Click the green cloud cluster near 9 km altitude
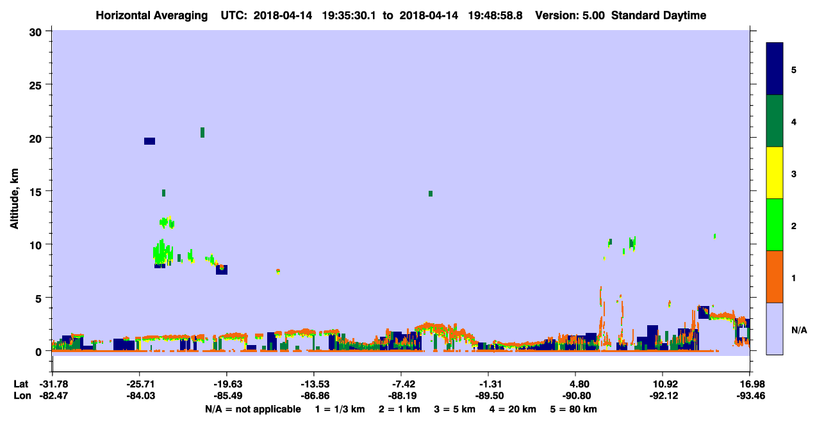Screen dimensions: 833x427 pos(163,253)
